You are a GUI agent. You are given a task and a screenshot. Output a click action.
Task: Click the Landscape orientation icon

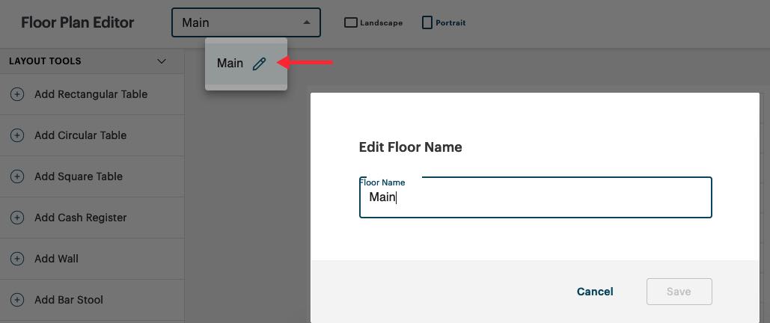(351, 22)
